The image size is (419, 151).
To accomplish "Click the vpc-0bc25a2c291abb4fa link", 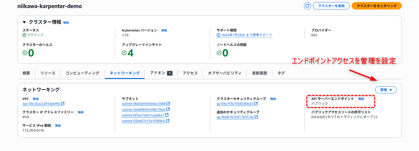I will pos(41,104).
